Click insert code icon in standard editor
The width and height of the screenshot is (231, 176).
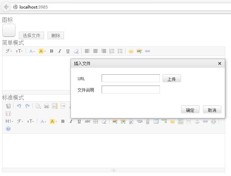63,106
